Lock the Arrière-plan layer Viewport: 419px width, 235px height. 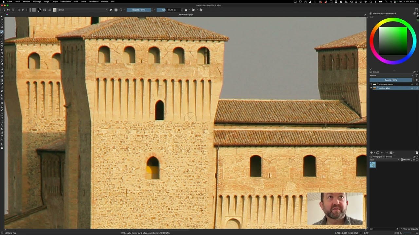[412, 88]
